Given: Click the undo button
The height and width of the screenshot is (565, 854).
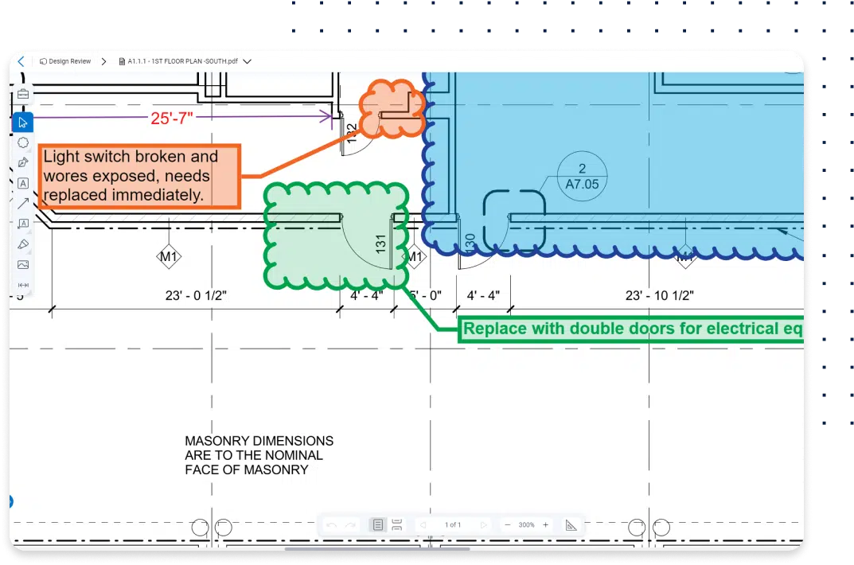Looking at the screenshot, I should (332, 525).
